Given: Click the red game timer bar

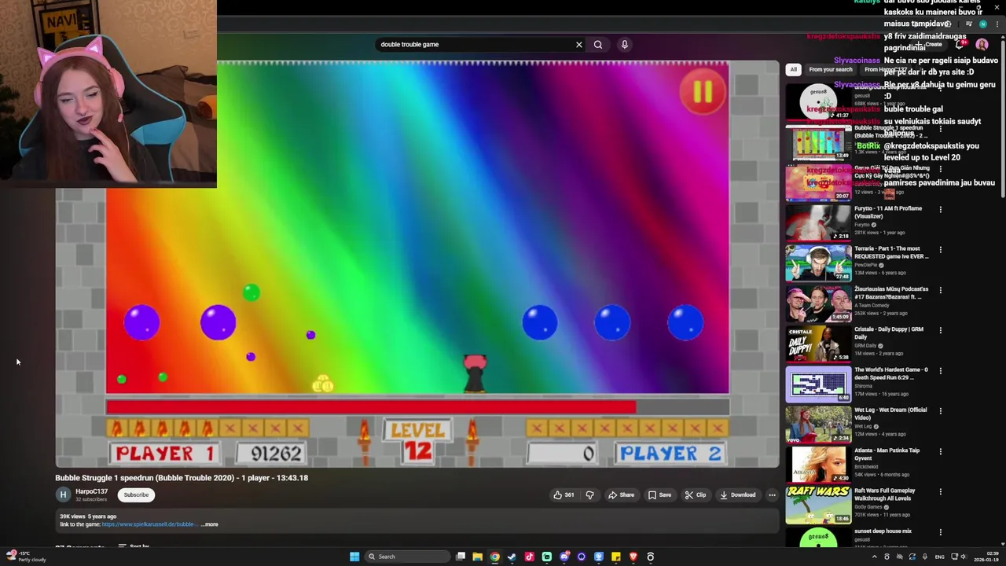Looking at the screenshot, I should click(x=371, y=406).
